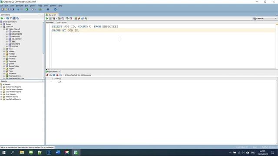Open Windows Start menu

coord(4,153)
